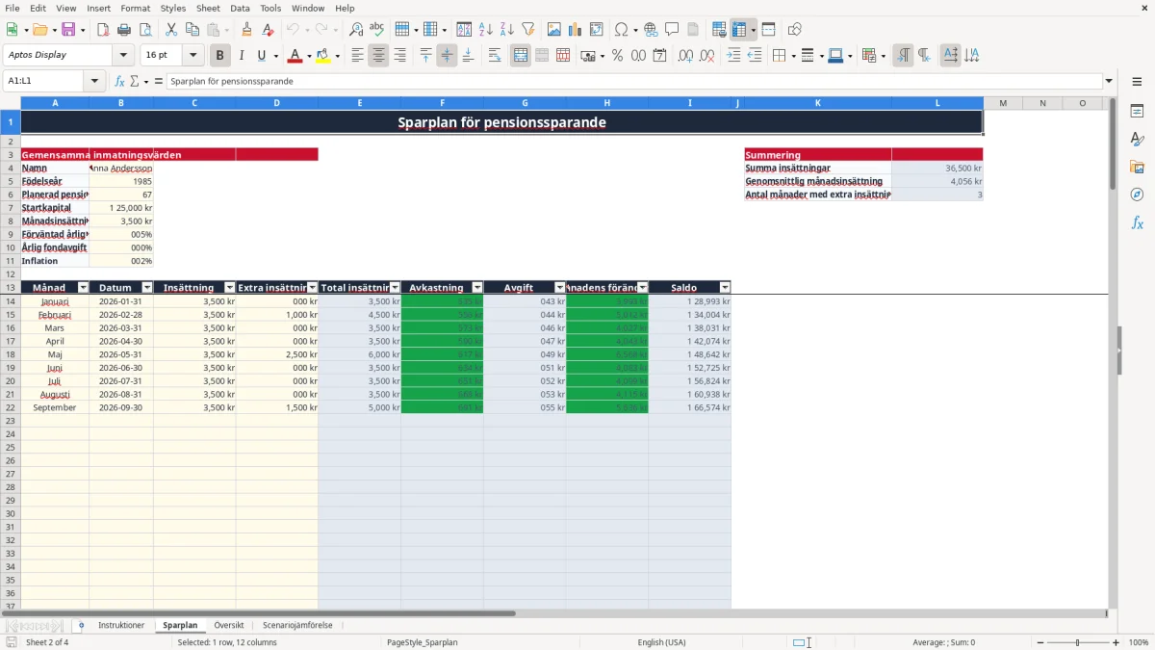The width and height of the screenshot is (1155, 650).
Task: Save the document with the floppy icon
Action: pos(68,30)
